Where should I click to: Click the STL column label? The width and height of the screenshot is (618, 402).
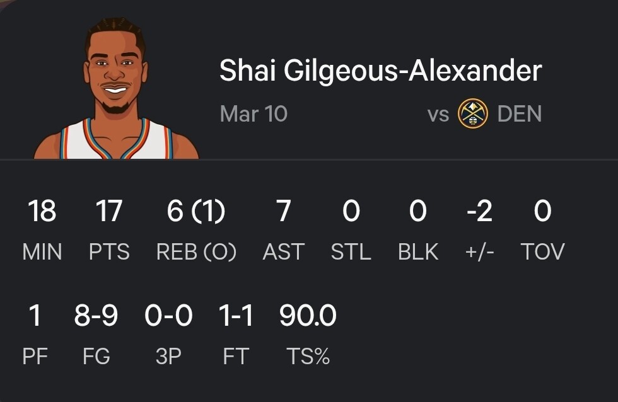click(x=351, y=252)
